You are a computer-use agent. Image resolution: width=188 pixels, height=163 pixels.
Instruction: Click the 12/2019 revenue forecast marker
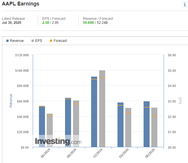pyautogui.click(x=94, y=79)
